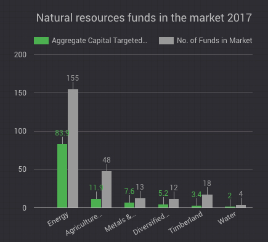Screen dimensions: 268x242
Task: Click the y-axis value '50'
Action: (22, 169)
